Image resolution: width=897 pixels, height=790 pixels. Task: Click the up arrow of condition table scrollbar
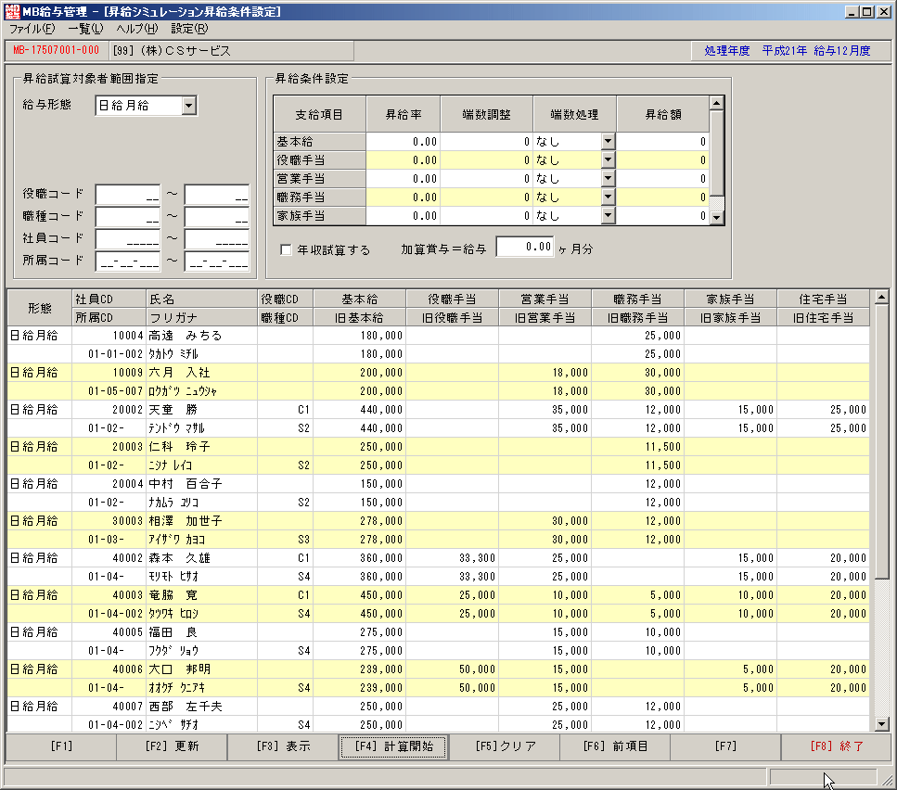tap(717, 103)
